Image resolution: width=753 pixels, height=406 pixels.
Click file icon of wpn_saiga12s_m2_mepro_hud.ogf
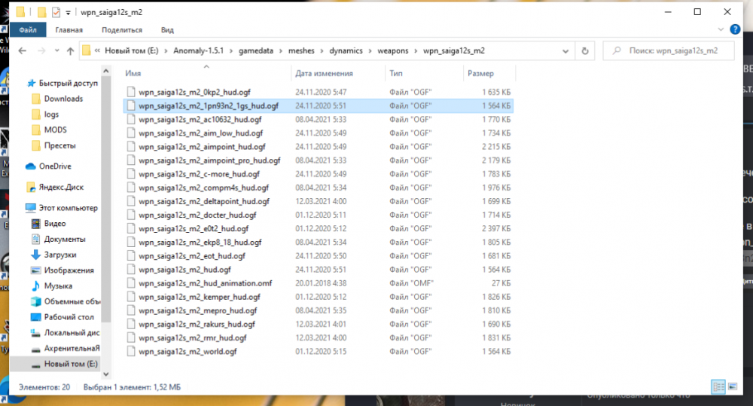click(130, 310)
